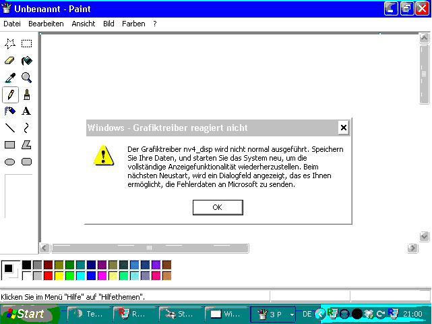Activate the Text tool
Screen dimensions: 432x324
(26, 111)
